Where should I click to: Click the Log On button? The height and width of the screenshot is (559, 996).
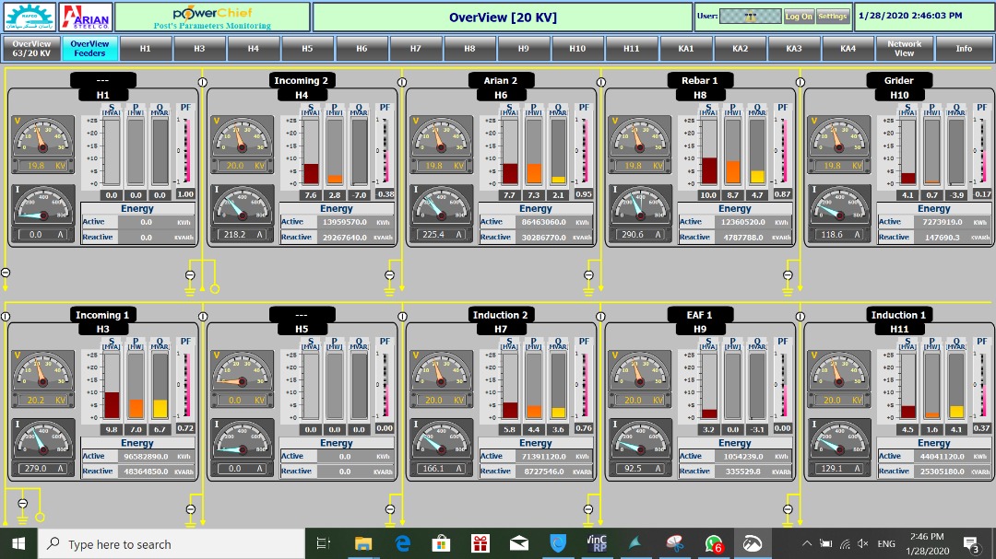click(799, 17)
